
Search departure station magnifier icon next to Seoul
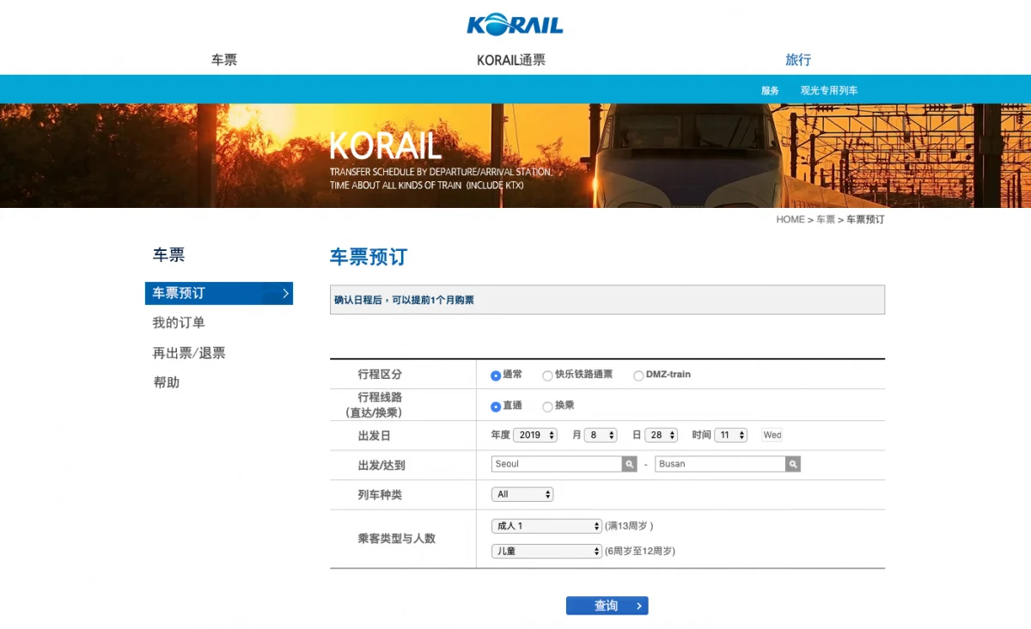tap(630, 464)
